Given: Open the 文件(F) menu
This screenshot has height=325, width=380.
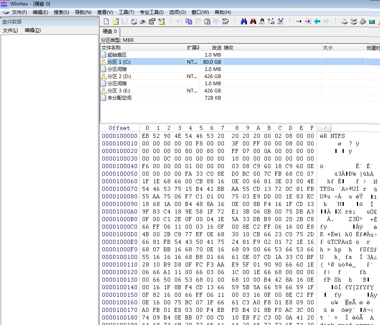Looking at the screenshot, I should 20,12.
